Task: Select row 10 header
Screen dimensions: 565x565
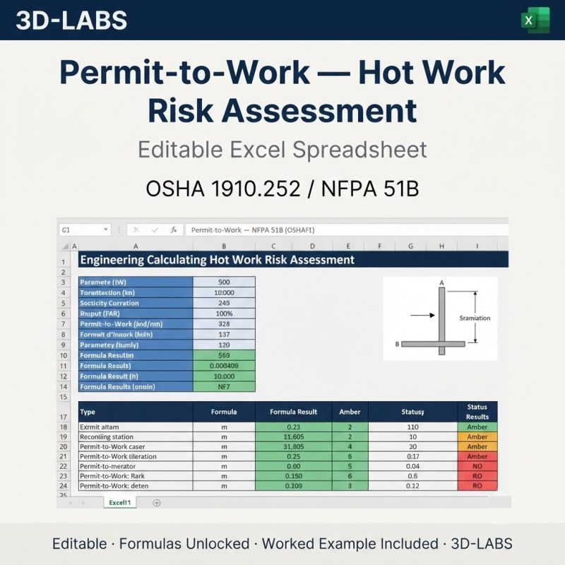Action: (x=64, y=355)
